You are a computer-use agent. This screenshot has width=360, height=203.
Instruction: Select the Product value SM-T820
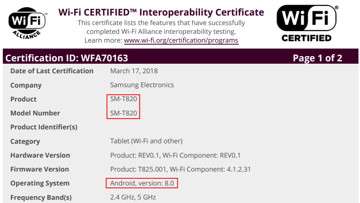pos(123,99)
